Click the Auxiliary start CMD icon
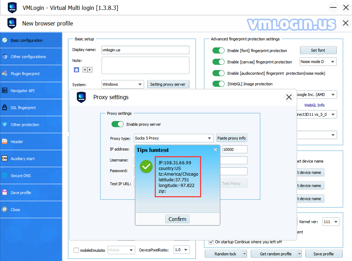Viewport: 352px width, 261px height. [5, 159]
